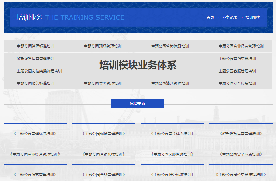Select course 《主题公园岗位实操流程培训》
Screen dimensions: 276x181
[x=241, y=175]
